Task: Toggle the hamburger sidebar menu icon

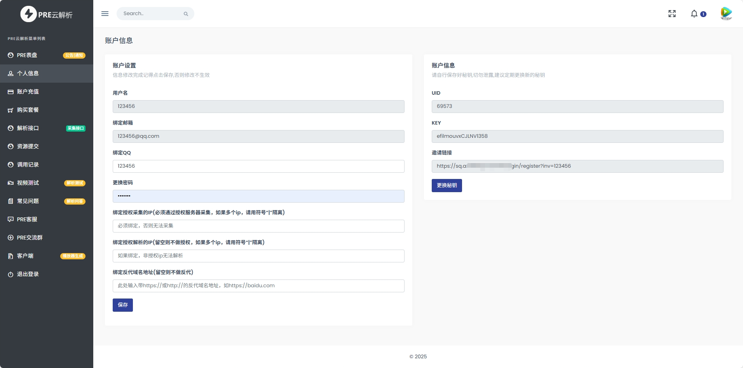Action: [105, 14]
